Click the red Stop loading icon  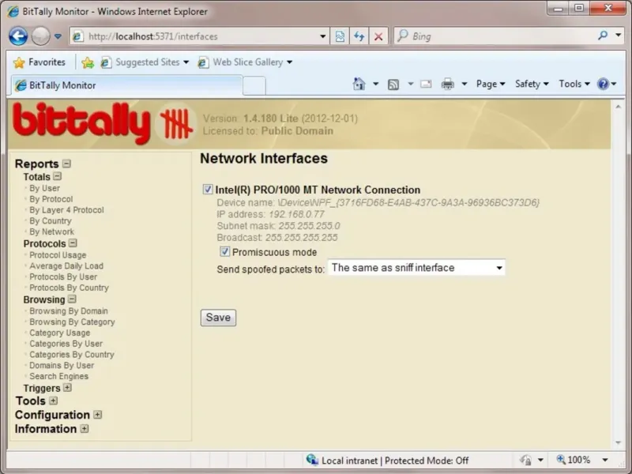point(378,36)
